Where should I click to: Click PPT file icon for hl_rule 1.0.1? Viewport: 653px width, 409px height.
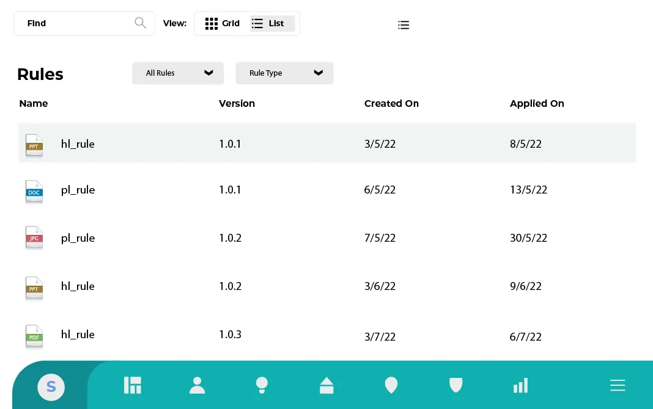pos(34,145)
